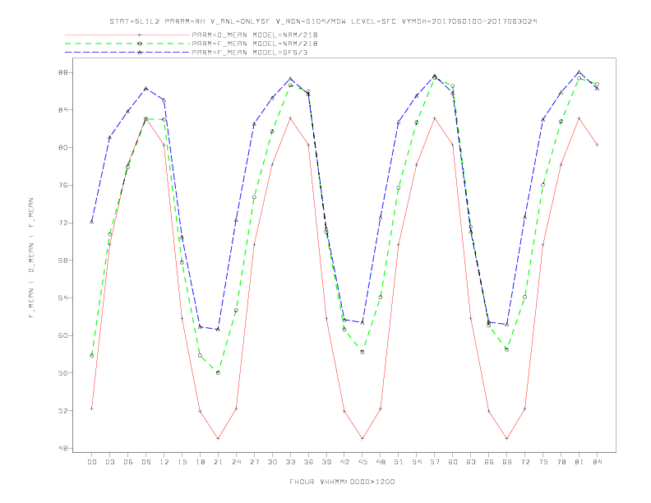This screenshot has width=651, height=503.
Task: Click x-axis forecast hour label 03
Action: click(109, 462)
